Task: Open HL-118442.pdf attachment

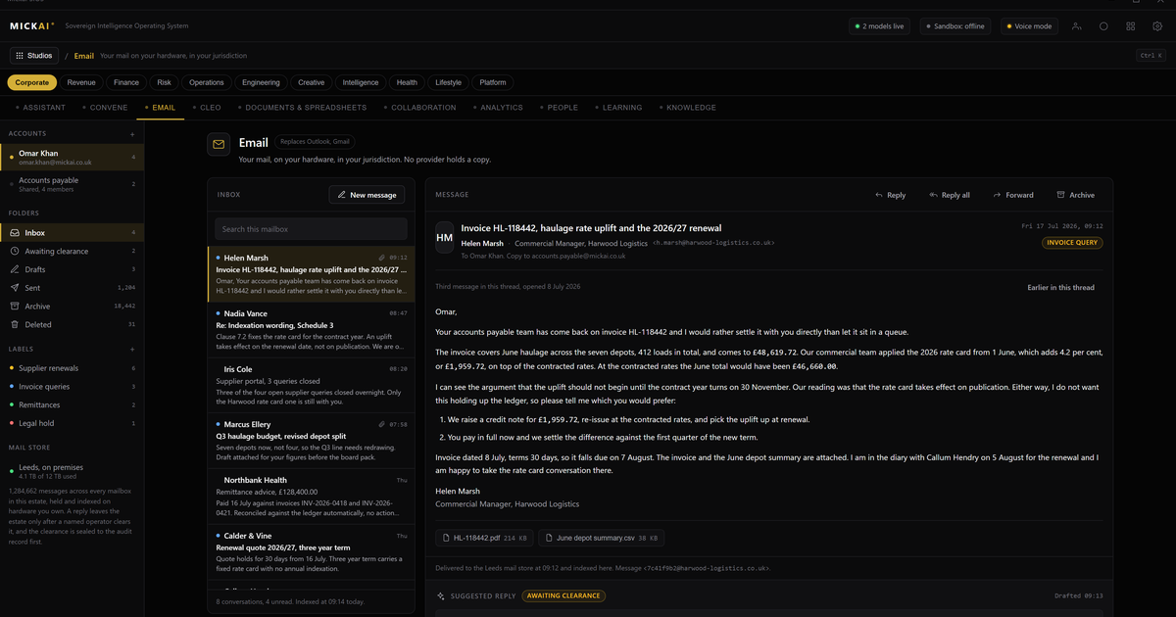Action: (x=484, y=538)
